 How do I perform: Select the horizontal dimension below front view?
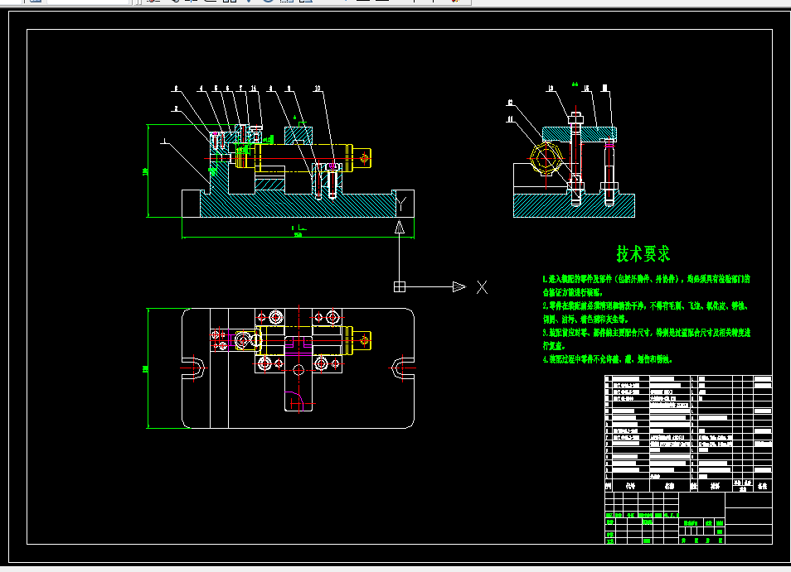click(x=296, y=236)
